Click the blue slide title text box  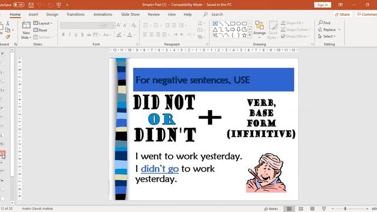click(213, 79)
